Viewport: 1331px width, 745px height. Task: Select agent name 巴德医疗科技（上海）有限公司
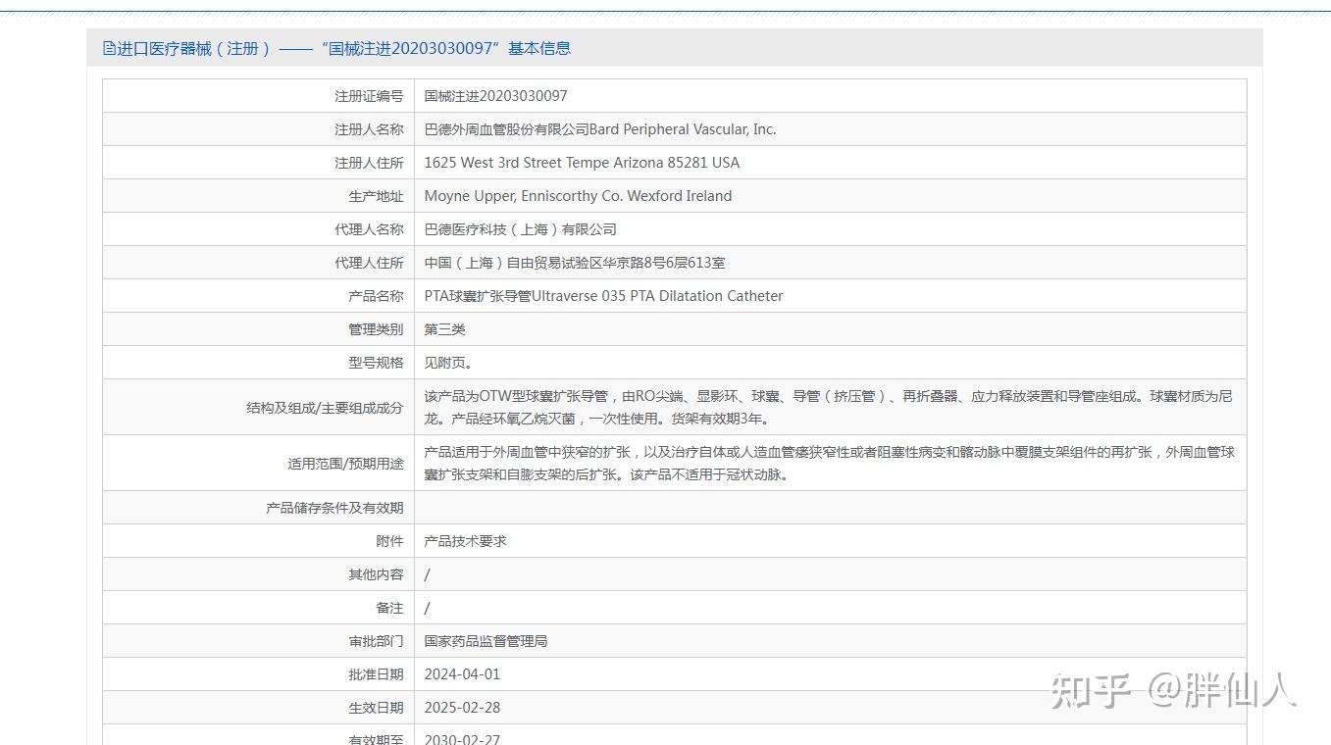click(x=521, y=229)
